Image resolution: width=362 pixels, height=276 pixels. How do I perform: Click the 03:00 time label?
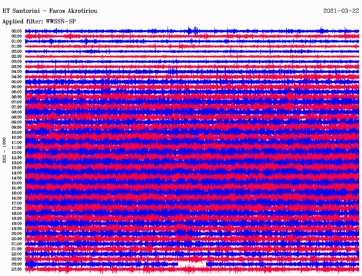(x=17, y=62)
